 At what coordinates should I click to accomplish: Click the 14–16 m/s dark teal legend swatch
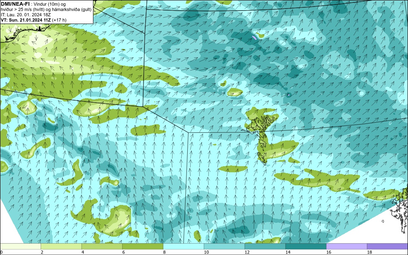(x=306, y=246)
